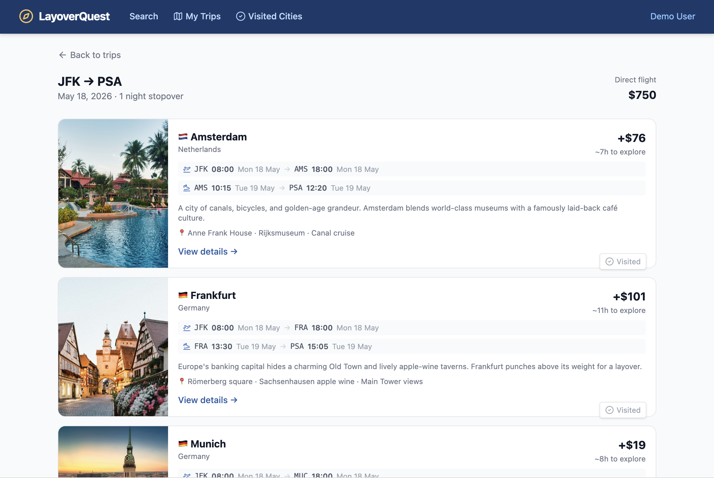Click the checkmark icon beside Visited Cities
Image resolution: width=714 pixels, height=478 pixels.
240,16
